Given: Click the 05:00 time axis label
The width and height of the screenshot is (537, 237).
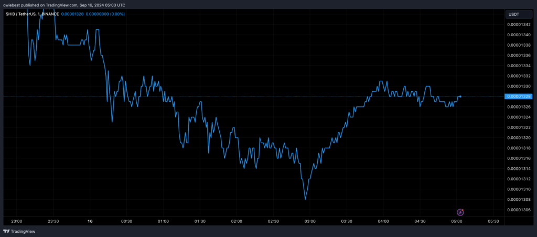Looking at the screenshot, I should (x=457, y=221).
